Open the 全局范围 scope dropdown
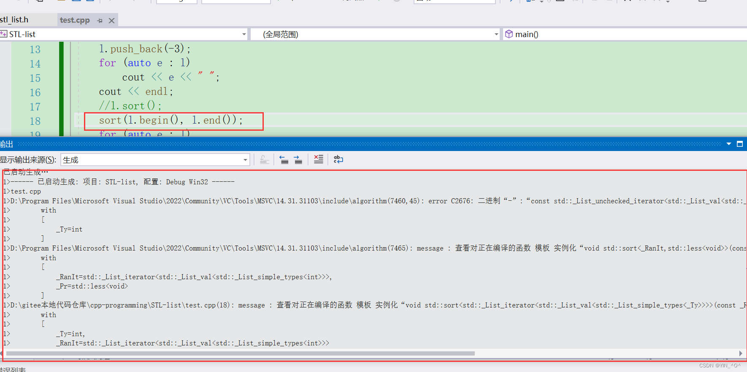Screen dimensions: 747x372 (496, 34)
